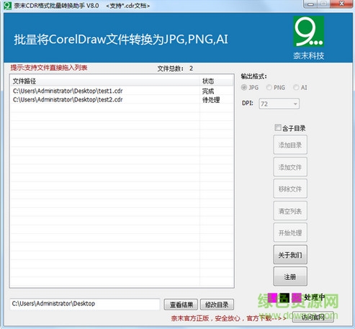This screenshot has height=329, width=355.
Task: Click the app icon in the title bar
Action: click(x=7, y=6)
